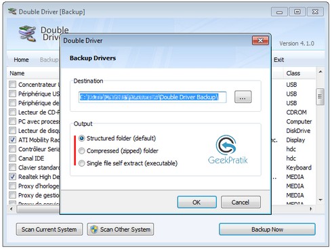Viewport: 332px width, 250px height.
Task: Click the vertical scrollbar down arrow
Action: tap(320, 200)
